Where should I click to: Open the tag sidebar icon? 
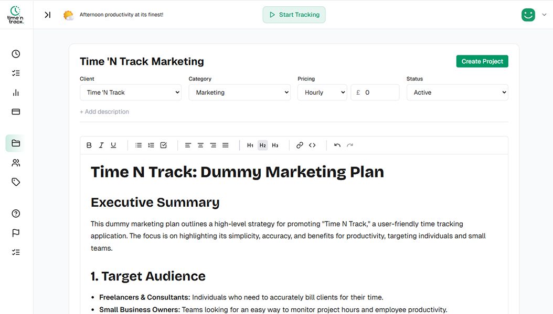click(x=16, y=182)
